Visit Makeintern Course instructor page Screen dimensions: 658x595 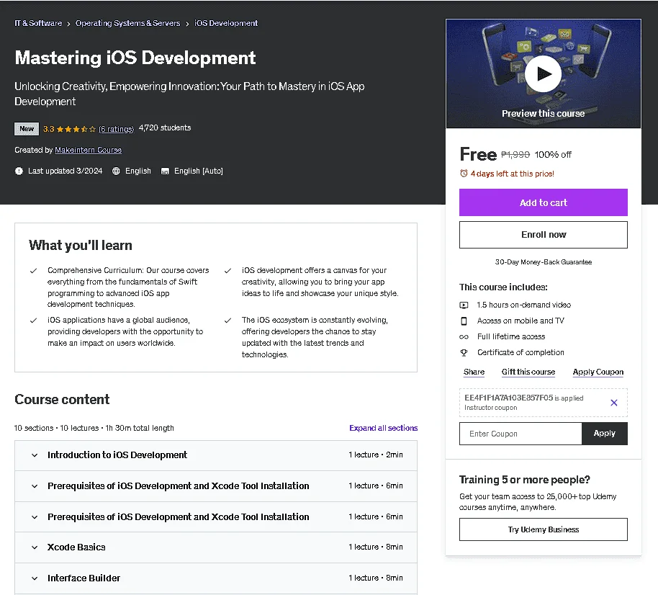[x=88, y=150]
